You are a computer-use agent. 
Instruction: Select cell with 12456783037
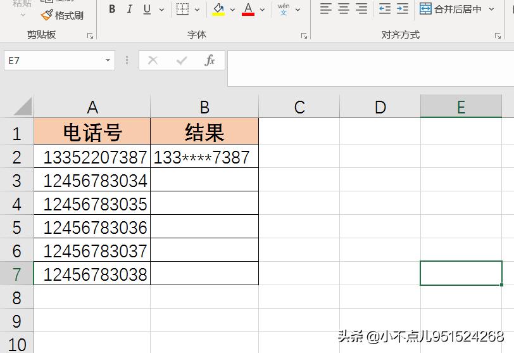point(92,250)
